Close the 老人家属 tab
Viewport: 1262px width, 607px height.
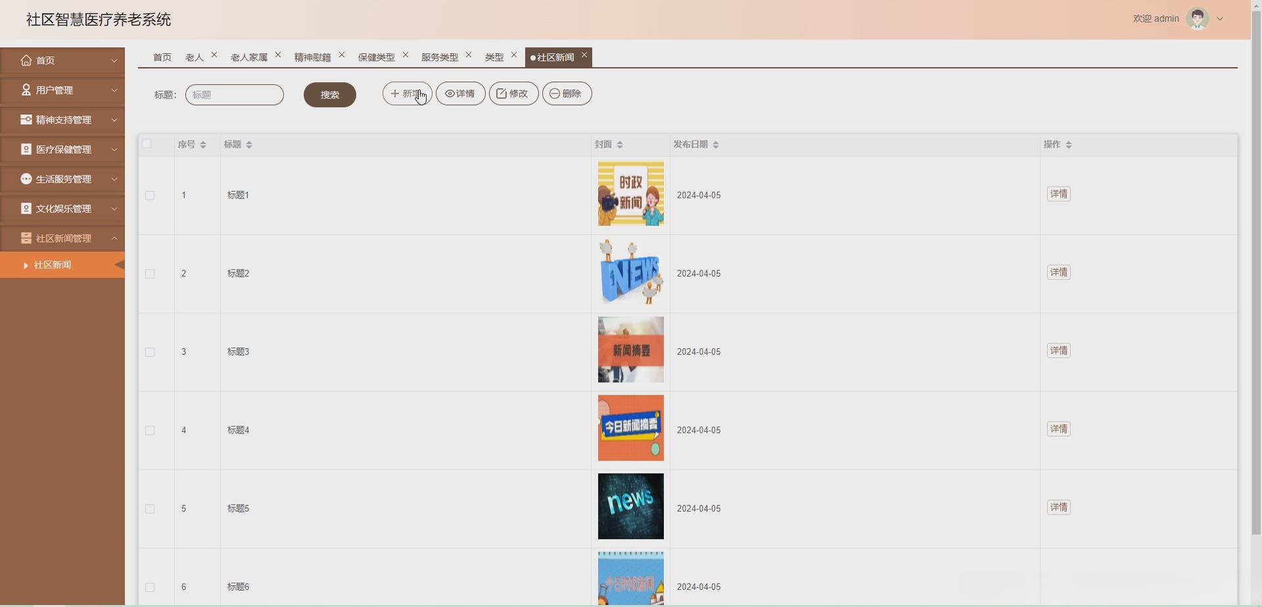[x=278, y=55]
